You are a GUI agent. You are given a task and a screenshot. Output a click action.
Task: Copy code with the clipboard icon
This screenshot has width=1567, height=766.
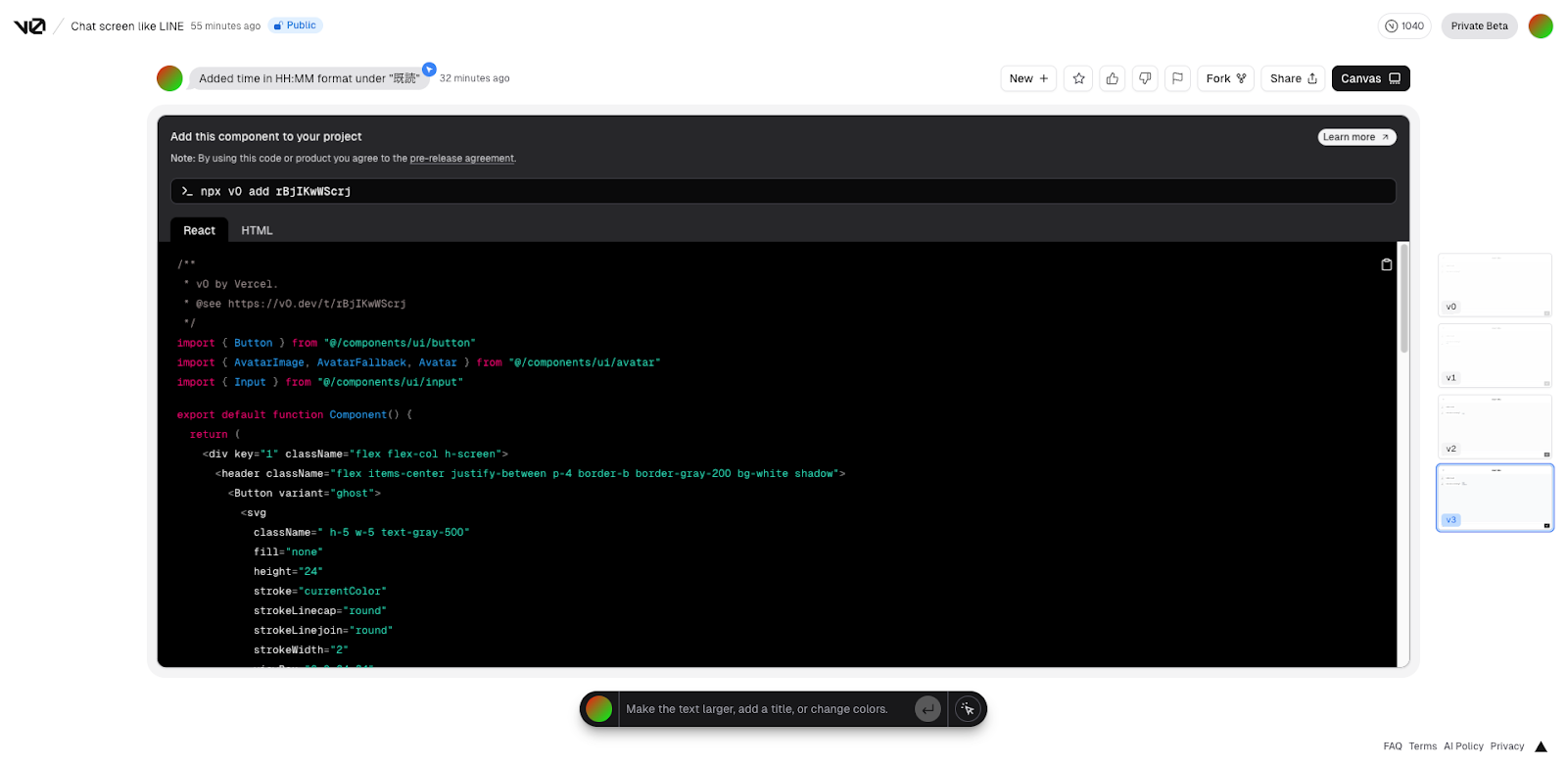point(1386,264)
